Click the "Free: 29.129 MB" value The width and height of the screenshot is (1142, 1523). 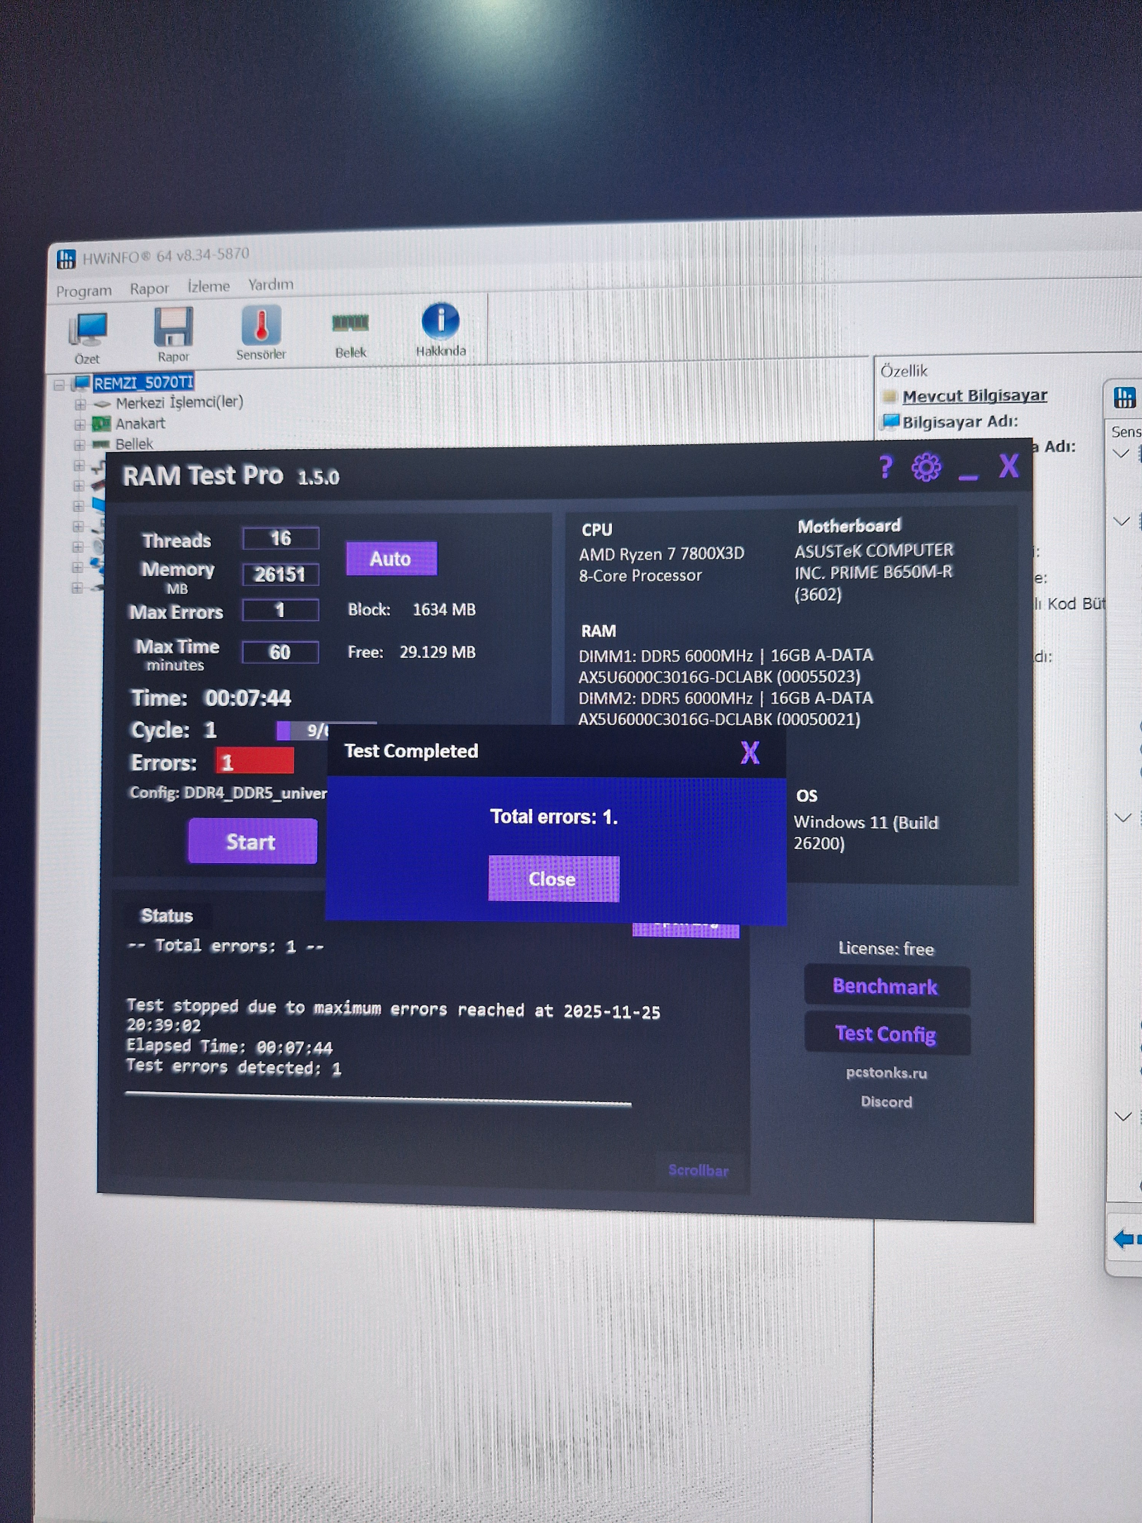412,652
